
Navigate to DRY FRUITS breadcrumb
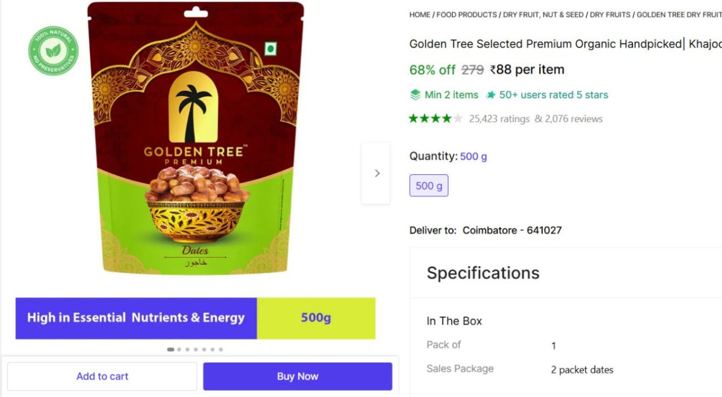click(609, 14)
